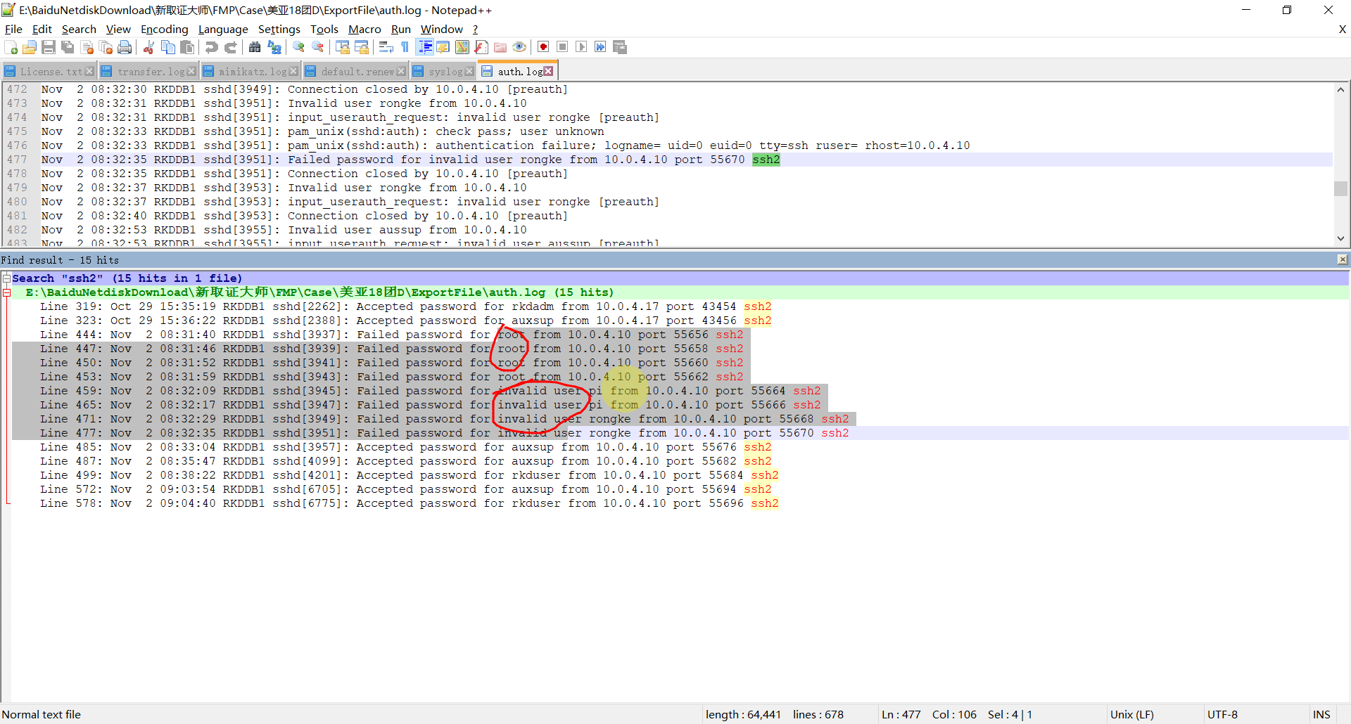This screenshot has height=724, width=1351.
Task: Select result Line 485 auxsup accepted password
Action: 405,447
